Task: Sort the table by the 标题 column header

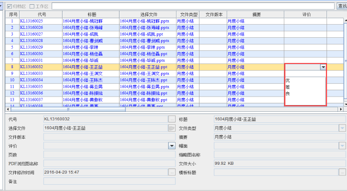Action: click(x=89, y=14)
